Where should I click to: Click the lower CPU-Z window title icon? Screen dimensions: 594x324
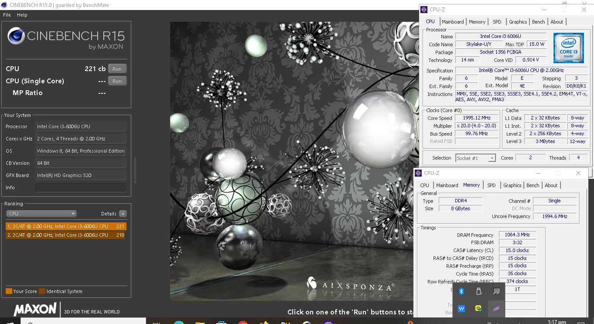click(419, 173)
